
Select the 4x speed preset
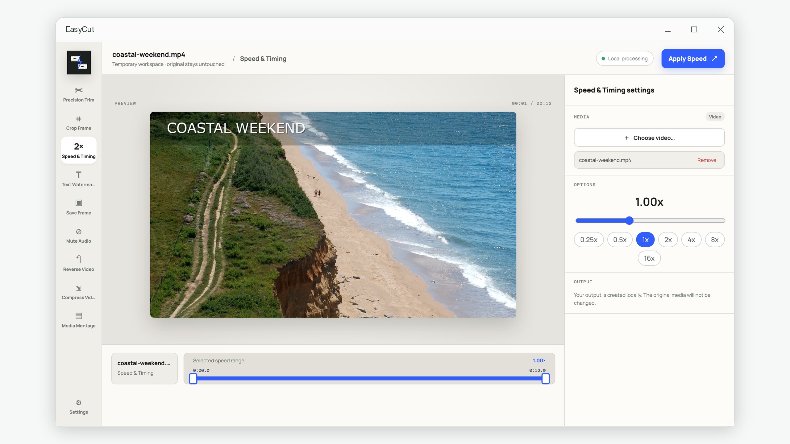pos(691,240)
